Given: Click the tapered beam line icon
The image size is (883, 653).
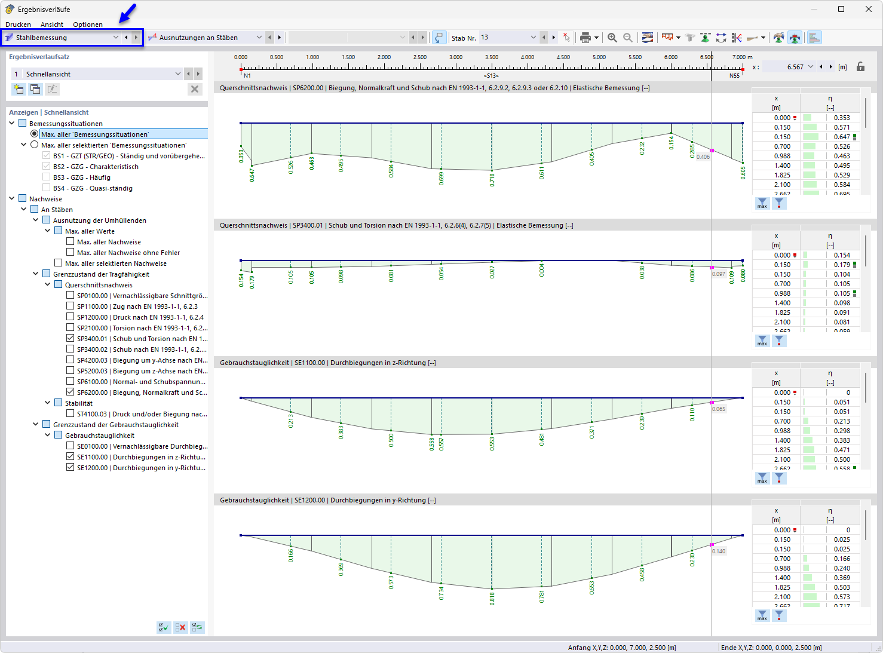Looking at the screenshot, I should (752, 38).
